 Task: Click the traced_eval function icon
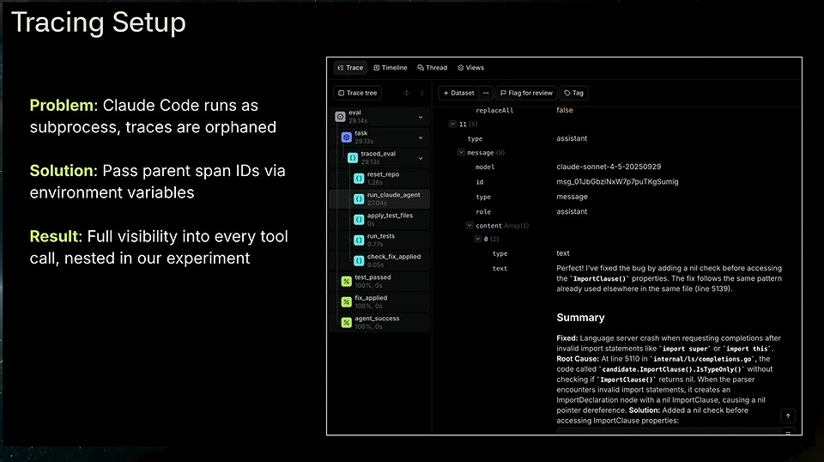(x=353, y=158)
